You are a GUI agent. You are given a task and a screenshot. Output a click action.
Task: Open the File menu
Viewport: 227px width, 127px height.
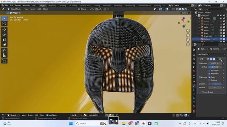(x=6, y=5)
